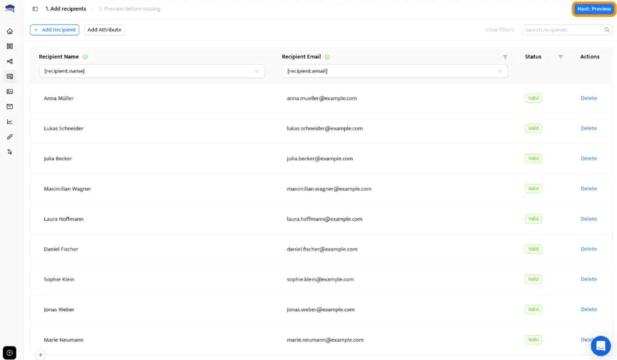Click email daniel.fischer@example.com
Image resolution: width=617 pixels, height=360 pixels.
point(322,249)
